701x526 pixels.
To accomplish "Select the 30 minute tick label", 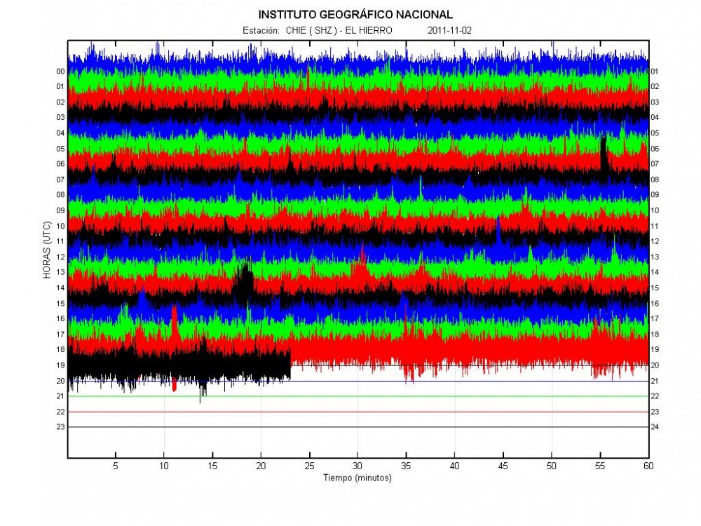I will pyautogui.click(x=358, y=465).
